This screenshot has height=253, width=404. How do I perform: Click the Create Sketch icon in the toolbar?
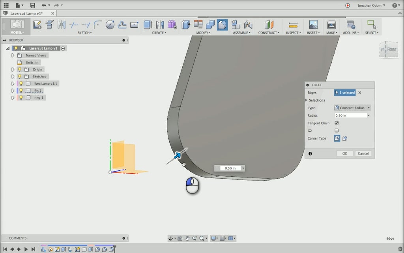[x=37, y=25]
